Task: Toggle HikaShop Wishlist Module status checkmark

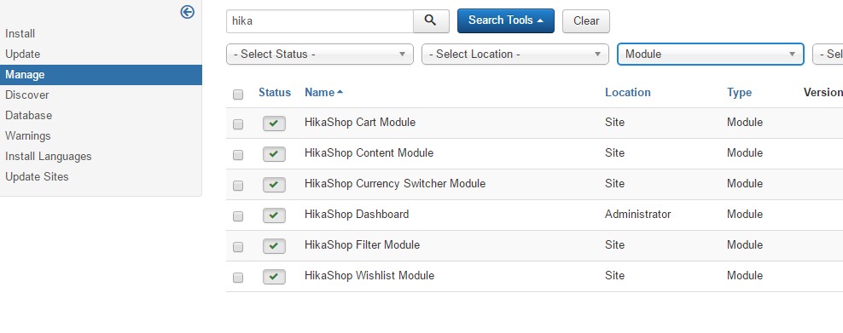Action: (x=274, y=277)
